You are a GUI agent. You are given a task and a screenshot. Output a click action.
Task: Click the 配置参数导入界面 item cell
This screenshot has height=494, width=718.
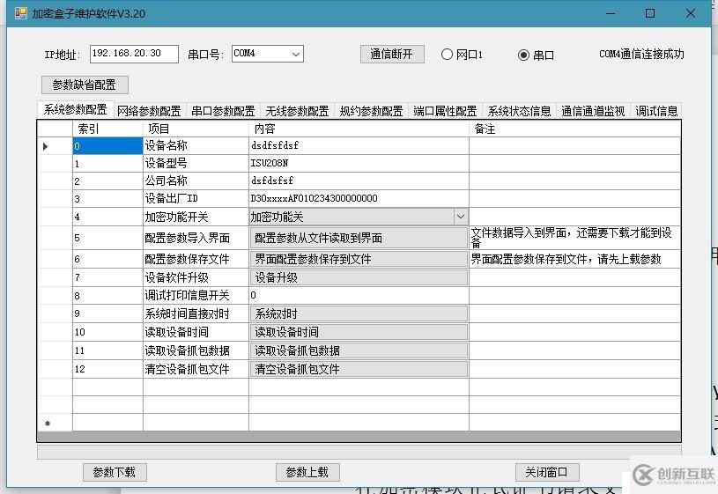click(x=196, y=238)
